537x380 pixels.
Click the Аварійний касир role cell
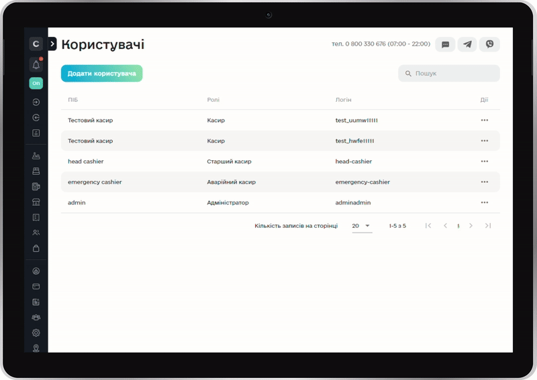pos(231,182)
